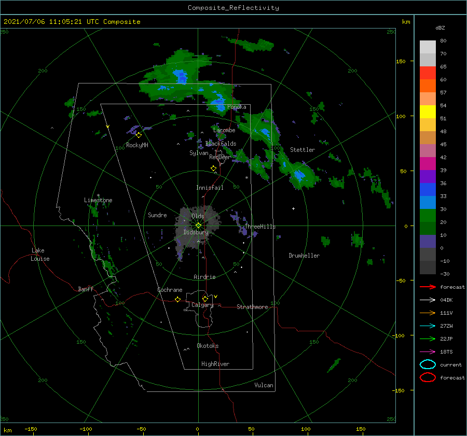This screenshot has height=436, width=467.
Task: Select the cyan current ellipse symbol
Action: pos(428,364)
